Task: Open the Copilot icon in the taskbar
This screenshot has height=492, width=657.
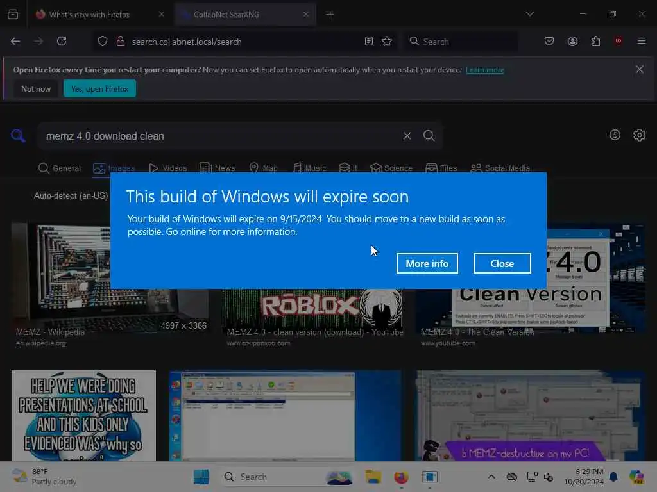Action: (x=636, y=477)
